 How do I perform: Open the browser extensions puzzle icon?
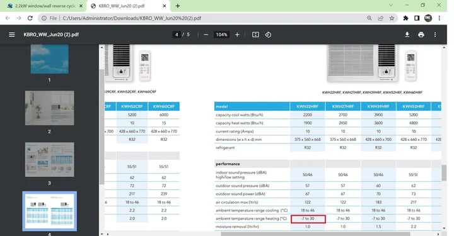(405, 18)
